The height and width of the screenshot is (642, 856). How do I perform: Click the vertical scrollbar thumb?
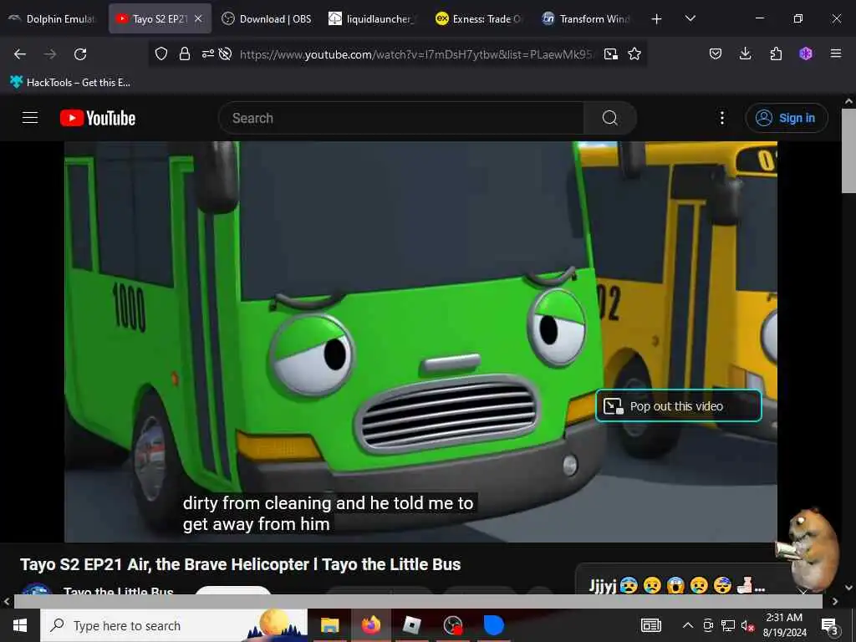pyautogui.click(x=848, y=150)
